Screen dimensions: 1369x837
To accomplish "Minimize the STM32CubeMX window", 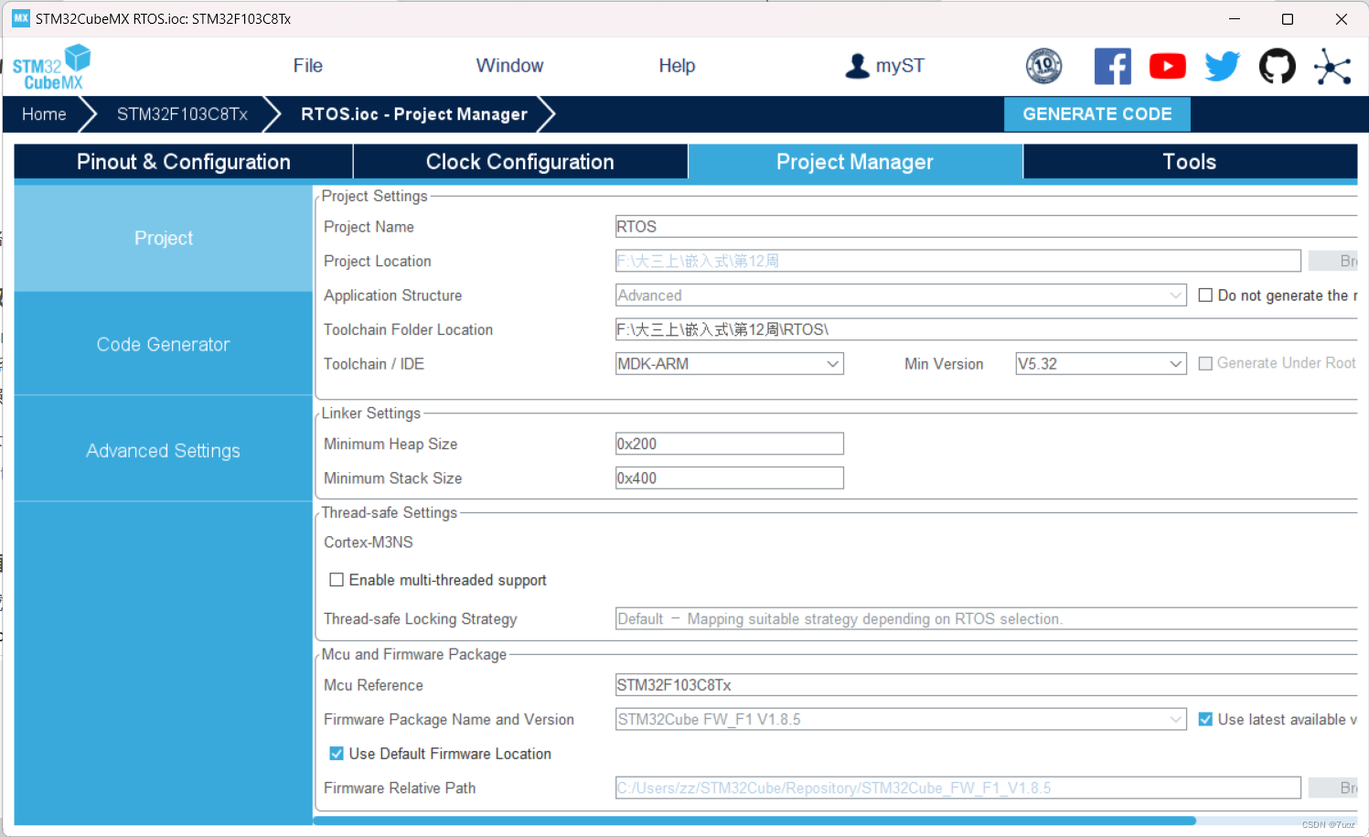I will [1234, 18].
